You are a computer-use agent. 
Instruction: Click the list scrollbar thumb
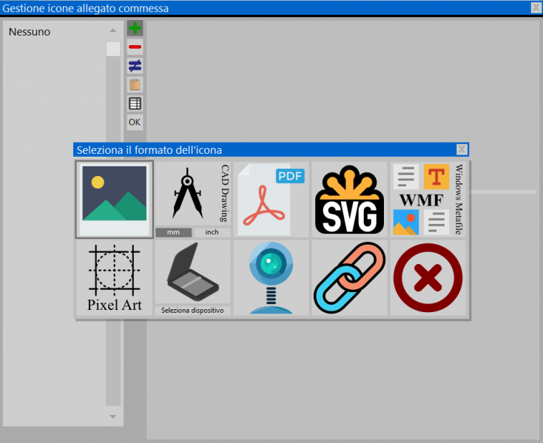click(113, 49)
